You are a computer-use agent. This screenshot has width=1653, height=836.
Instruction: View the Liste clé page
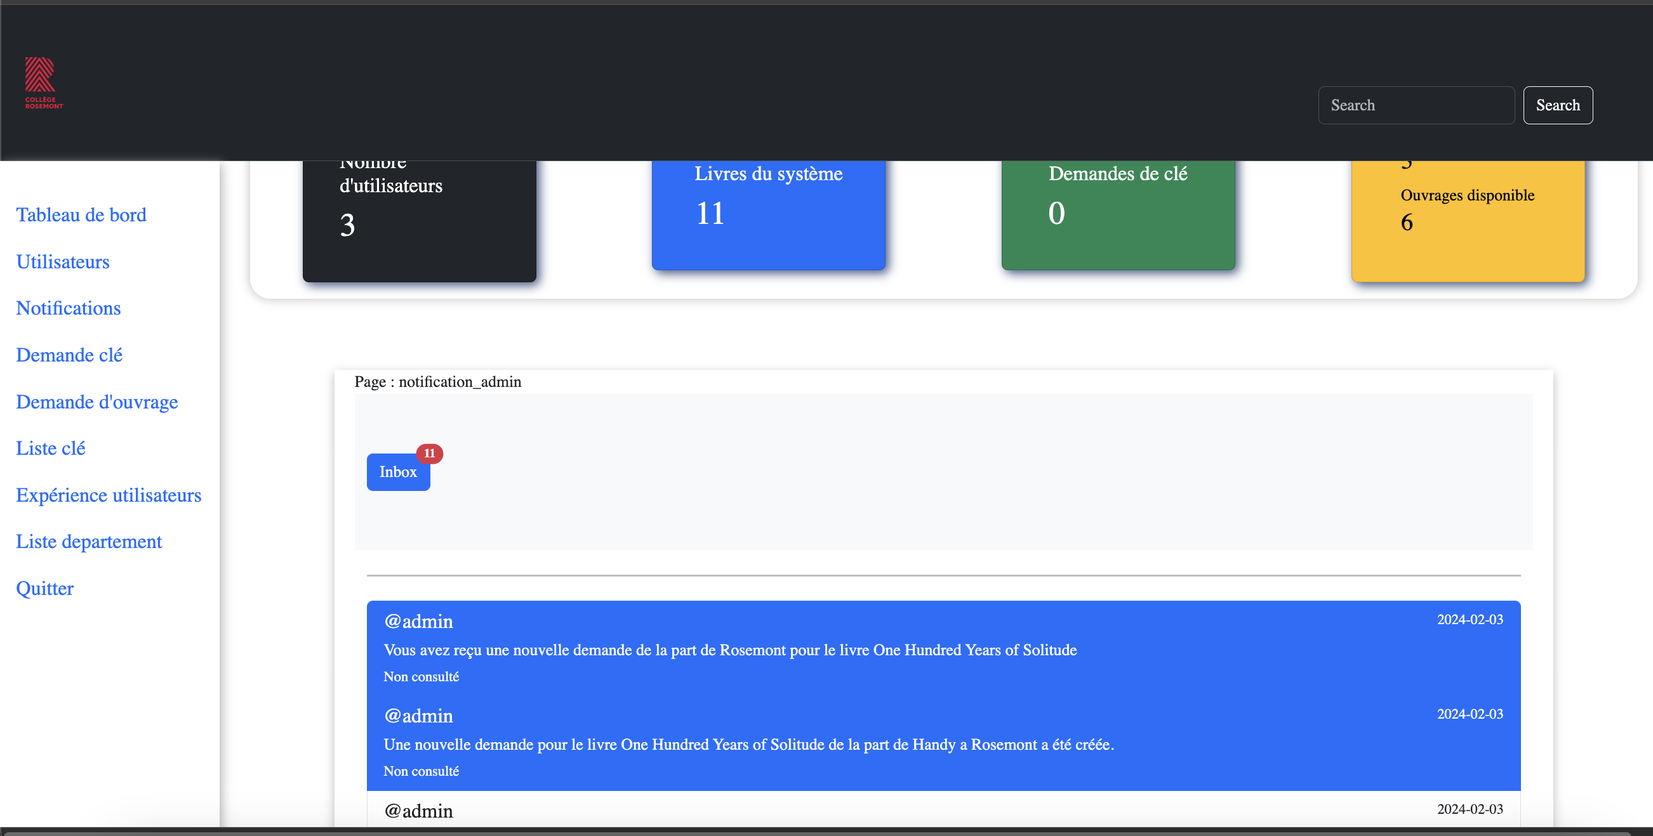50,447
